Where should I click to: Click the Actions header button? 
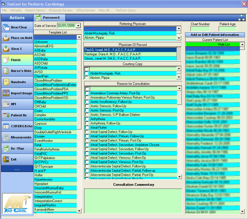pyautogui.click(x=17, y=18)
